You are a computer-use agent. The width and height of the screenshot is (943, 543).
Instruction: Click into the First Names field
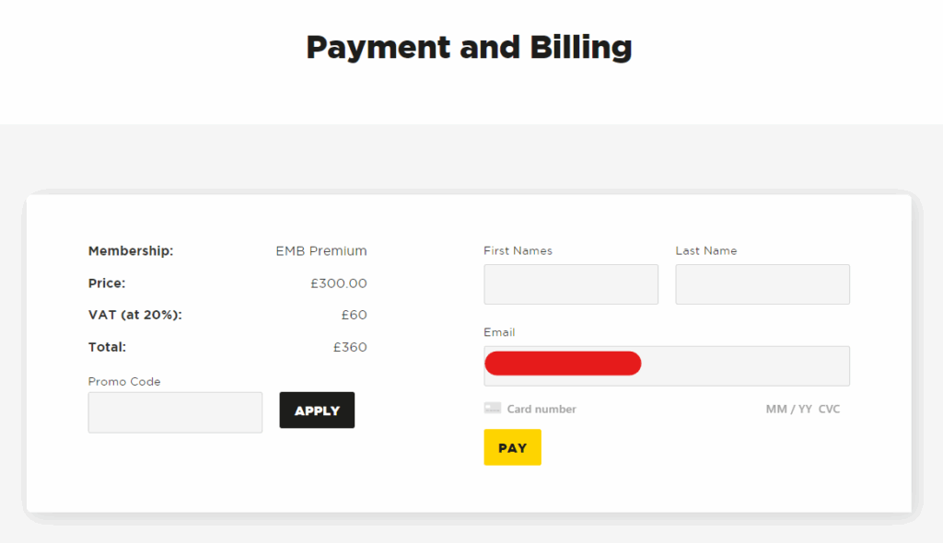pos(571,284)
